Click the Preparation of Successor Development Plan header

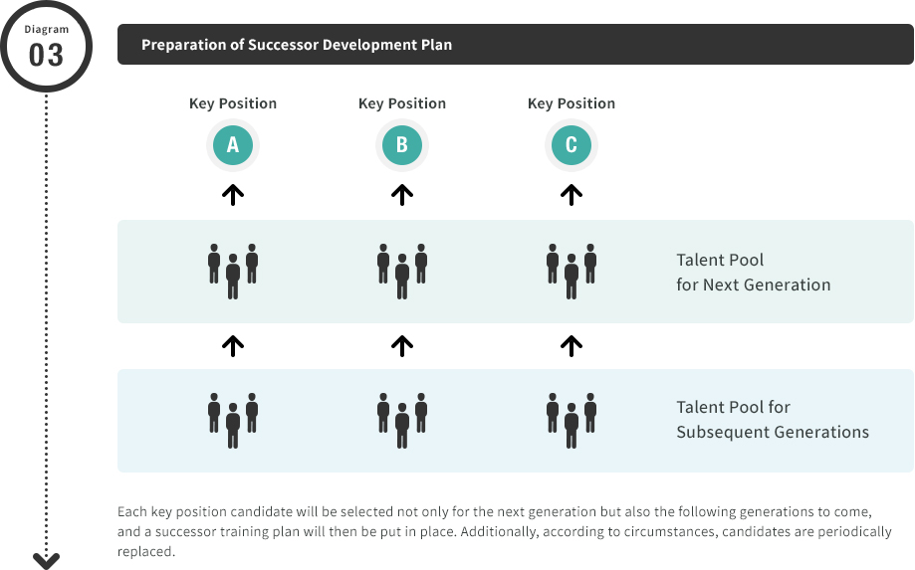[516, 45]
